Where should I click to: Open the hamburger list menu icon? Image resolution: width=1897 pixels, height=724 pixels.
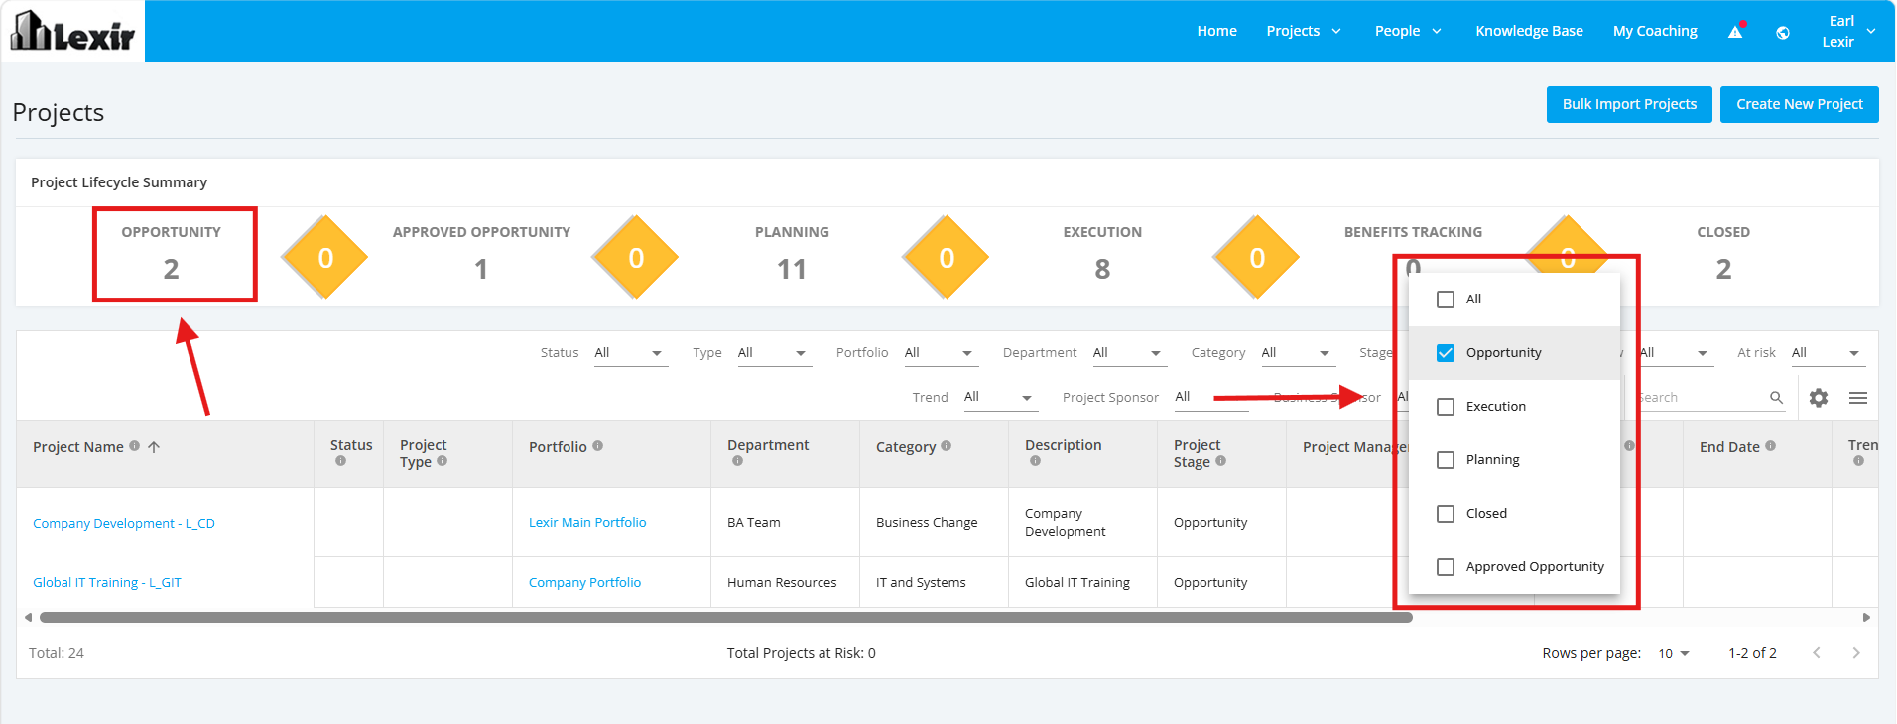point(1858,398)
